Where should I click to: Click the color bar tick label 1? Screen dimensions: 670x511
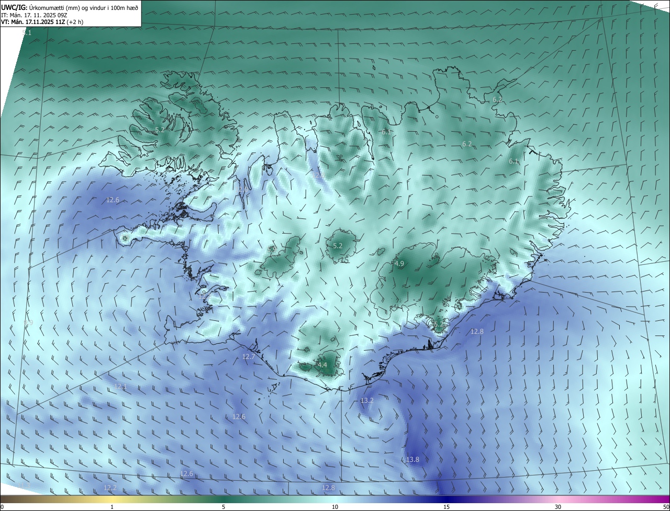click(x=112, y=507)
